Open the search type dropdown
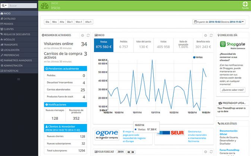Image resolution: width=251 pixels, height=156 pixels. pos(4,6)
